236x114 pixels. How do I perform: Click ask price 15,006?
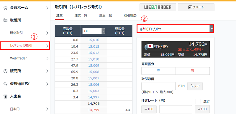coord(94,85)
